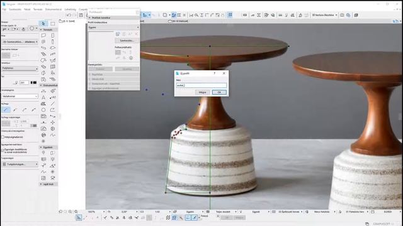Choose the Fill hatch tool
403x226 pixels.
[x=43, y=104]
